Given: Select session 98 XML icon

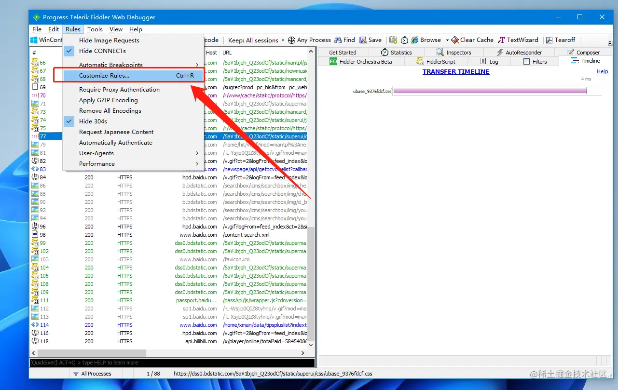Looking at the screenshot, I should (x=35, y=235).
